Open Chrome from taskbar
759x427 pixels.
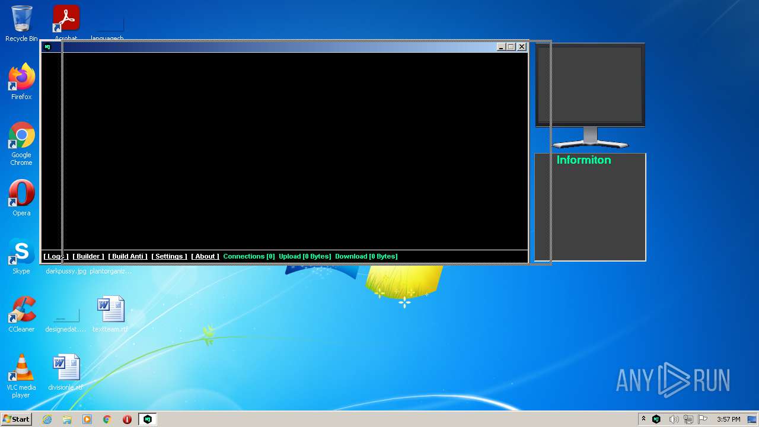(x=107, y=419)
